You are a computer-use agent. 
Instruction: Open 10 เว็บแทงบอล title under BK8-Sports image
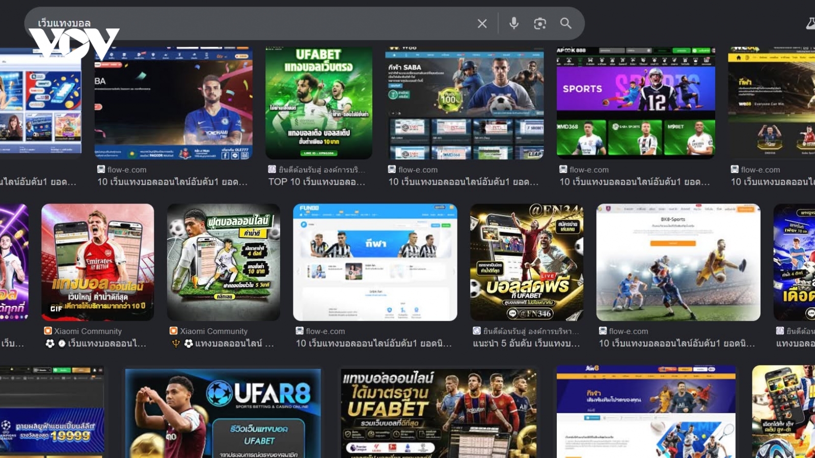(x=677, y=343)
